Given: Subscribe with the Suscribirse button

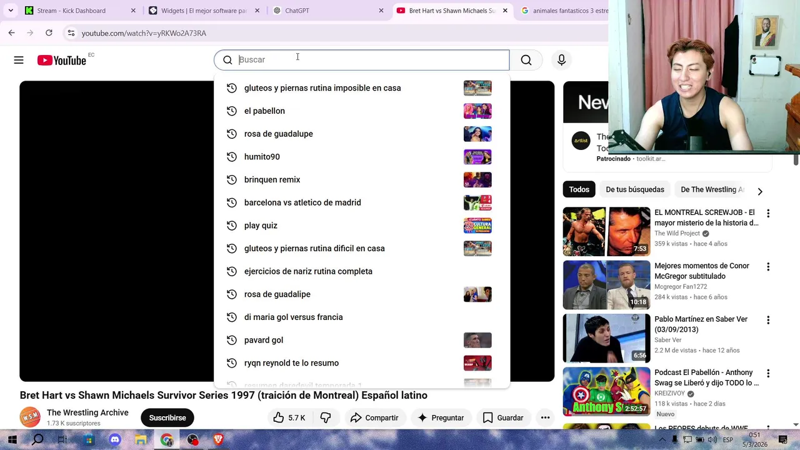Looking at the screenshot, I should [167, 417].
